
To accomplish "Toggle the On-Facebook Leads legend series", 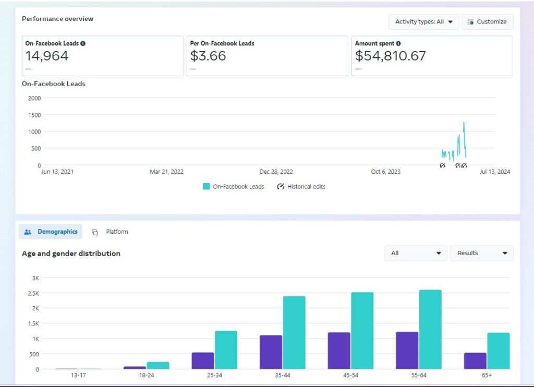I will (x=234, y=186).
